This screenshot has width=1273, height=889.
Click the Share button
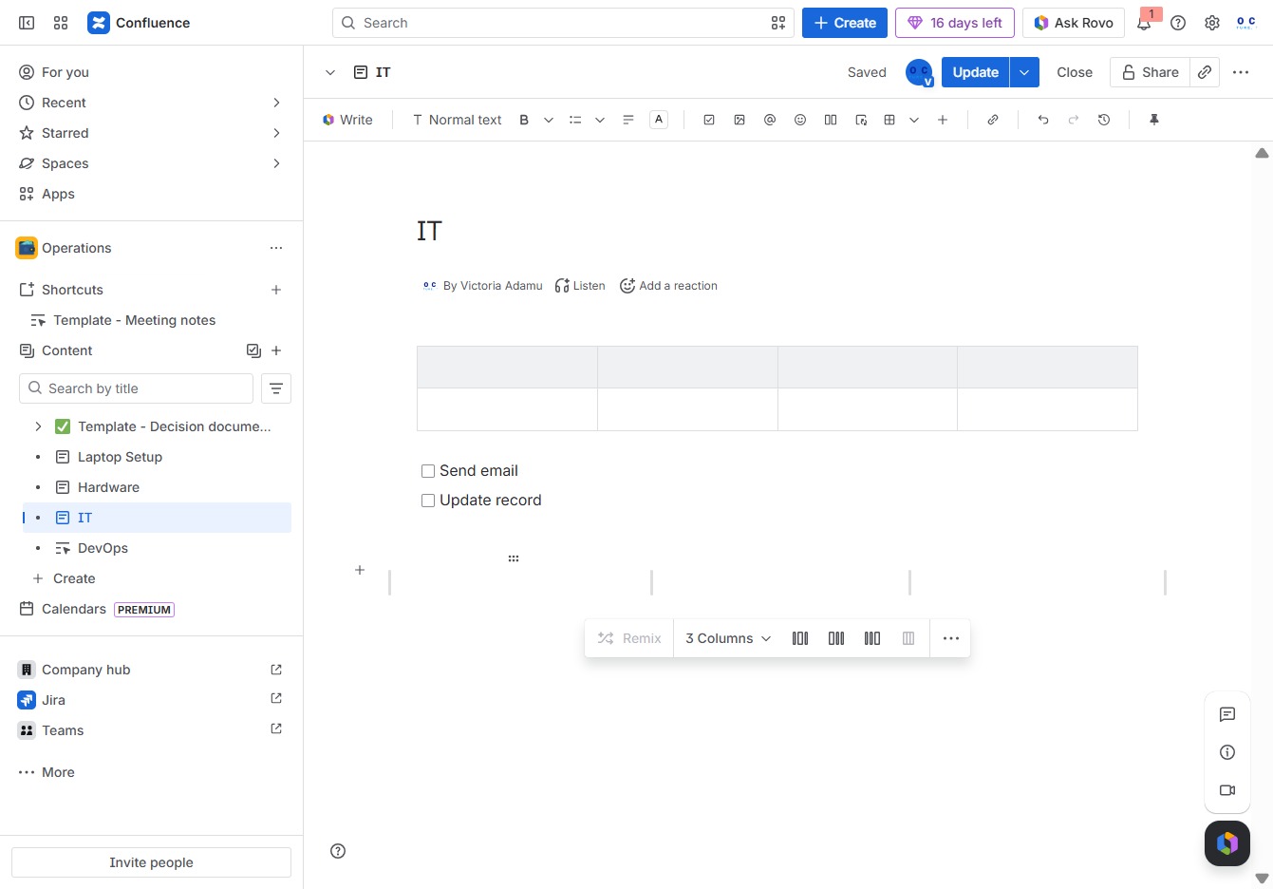pyautogui.click(x=1150, y=72)
